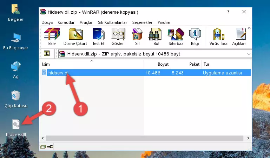Sort by Tür column header
Image resolution: width=270 pixels, height=158 pixels.
(226, 64)
